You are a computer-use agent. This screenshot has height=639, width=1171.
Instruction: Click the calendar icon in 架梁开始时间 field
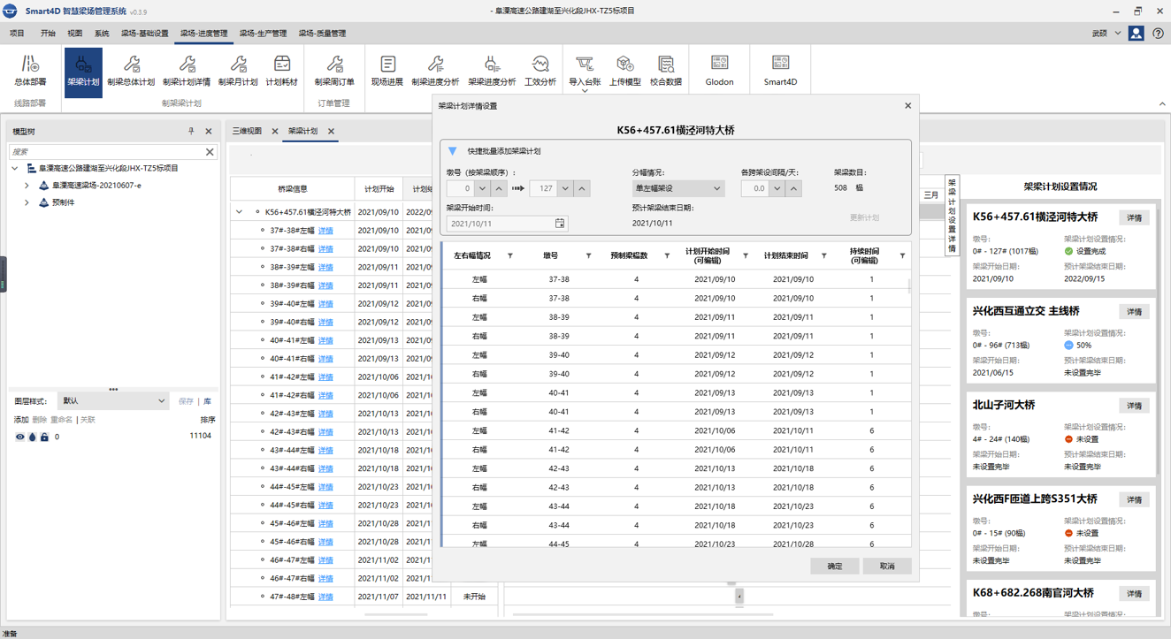coord(559,224)
